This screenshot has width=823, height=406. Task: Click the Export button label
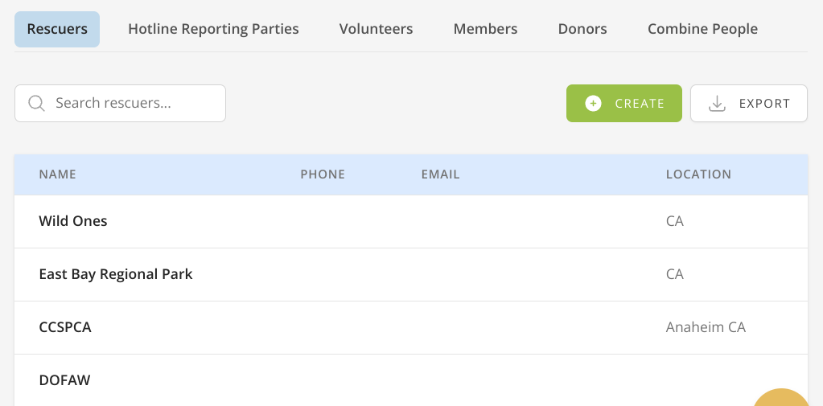[764, 104]
